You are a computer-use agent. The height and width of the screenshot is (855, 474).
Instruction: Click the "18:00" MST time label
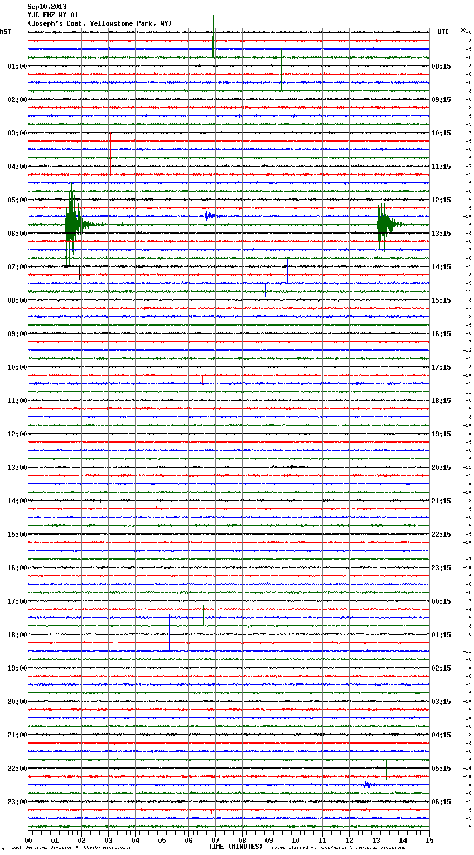pyautogui.click(x=17, y=635)
